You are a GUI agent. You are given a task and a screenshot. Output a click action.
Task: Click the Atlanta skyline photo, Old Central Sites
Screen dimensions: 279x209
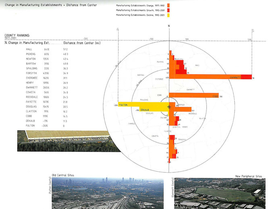coord(108,193)
